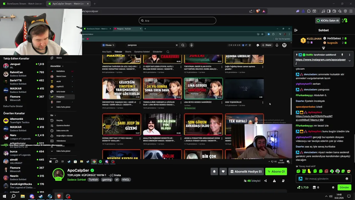Open the Brave VPN shield icon
The width and height of the screenshot is (355, 200).
tap(345, 11)
